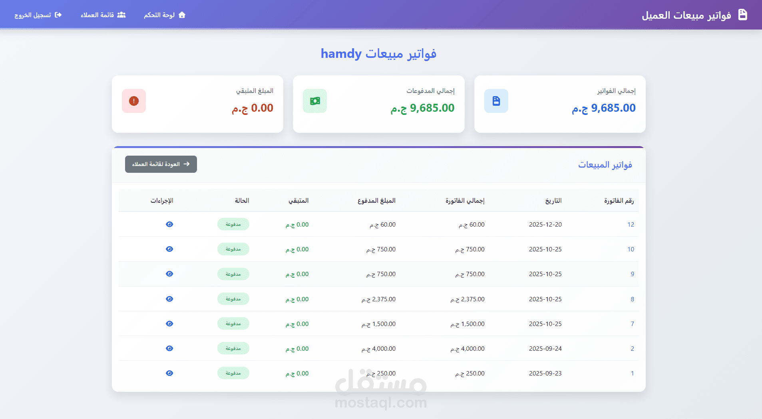Click the فواتير مبيعات hamdy page heading
The width and height of the screenshot is (762, 419).
[378, 53]
